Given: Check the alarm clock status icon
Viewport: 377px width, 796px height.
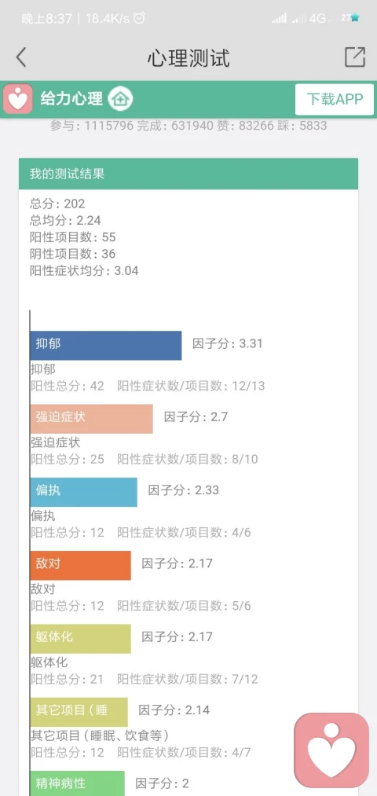Looking at the screenshot, I should coord(138,19).
